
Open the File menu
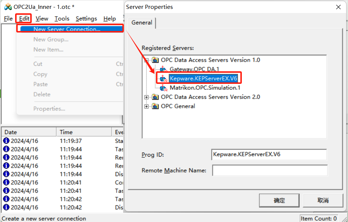tap(8, 19)
